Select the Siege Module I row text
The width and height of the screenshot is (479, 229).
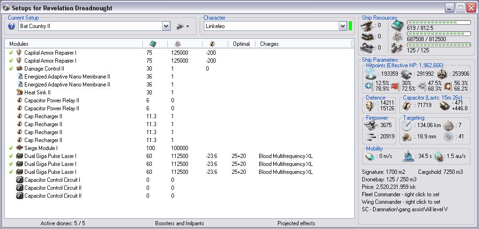pos(41,148)
